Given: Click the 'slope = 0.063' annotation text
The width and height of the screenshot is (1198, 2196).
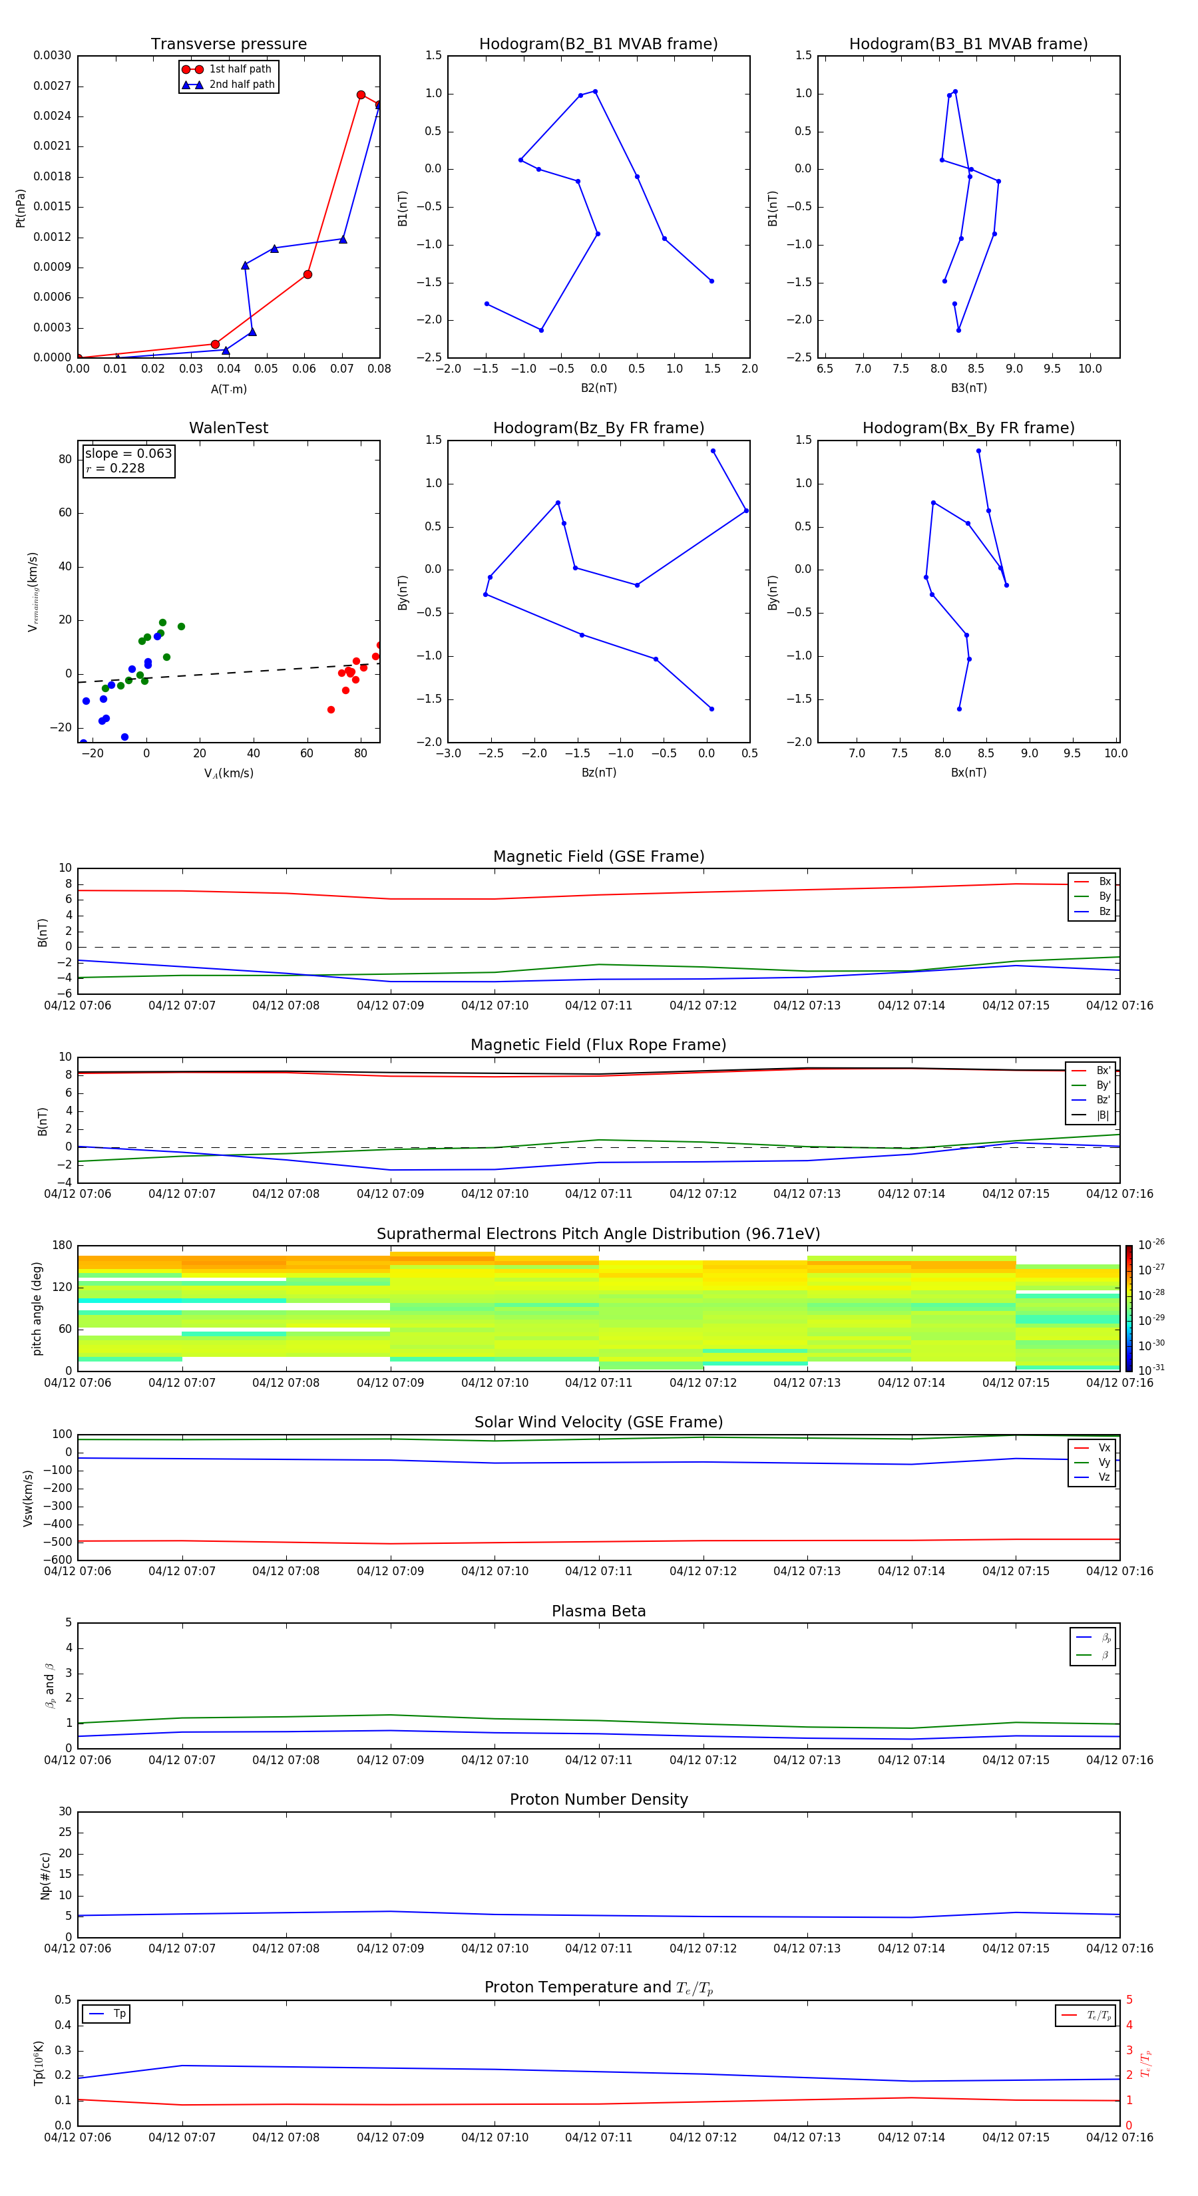Looking at the screenshot, I should (128, 454).
